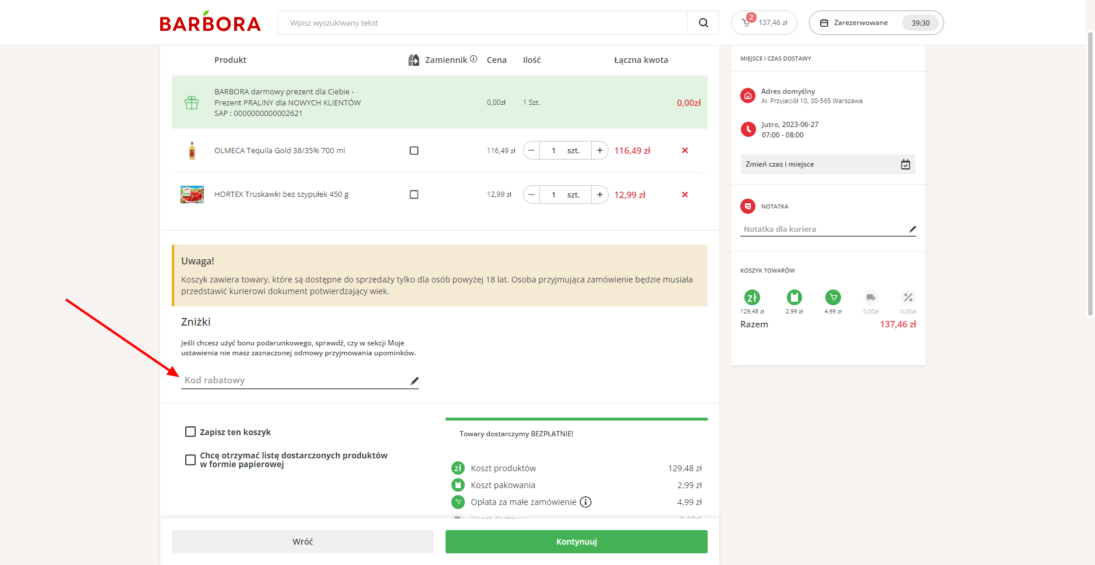Click the Wróć button
Viewport: 1095px width, 565px height.
pyautogui.click(x=303, y=542)
